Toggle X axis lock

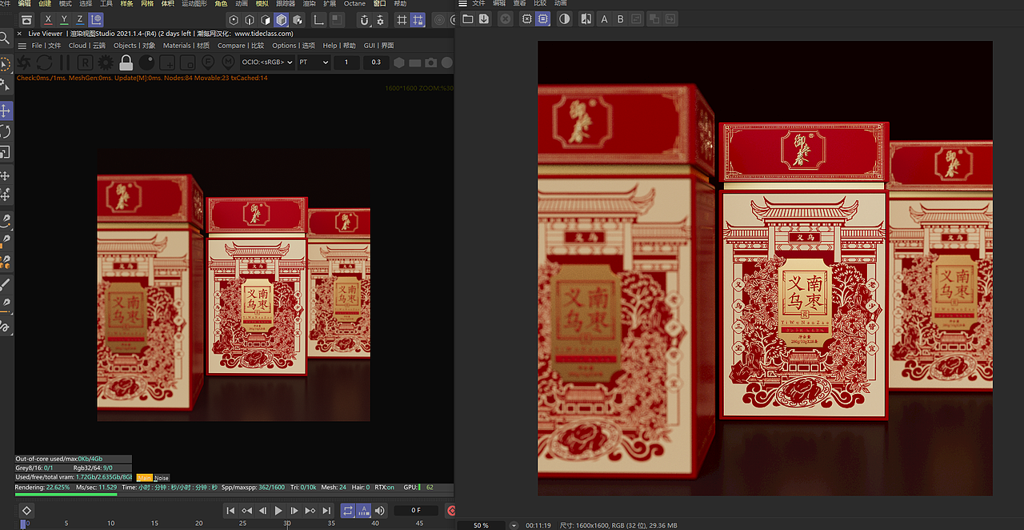point(49,19)
